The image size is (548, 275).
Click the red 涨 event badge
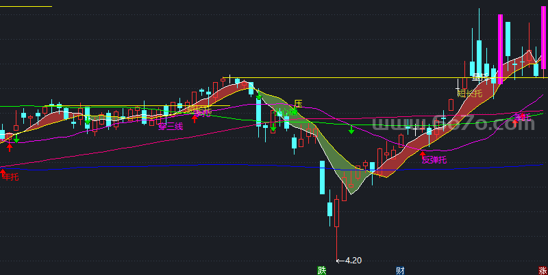543,270
